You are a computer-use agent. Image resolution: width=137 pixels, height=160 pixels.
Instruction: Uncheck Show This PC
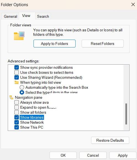[17, 127]
